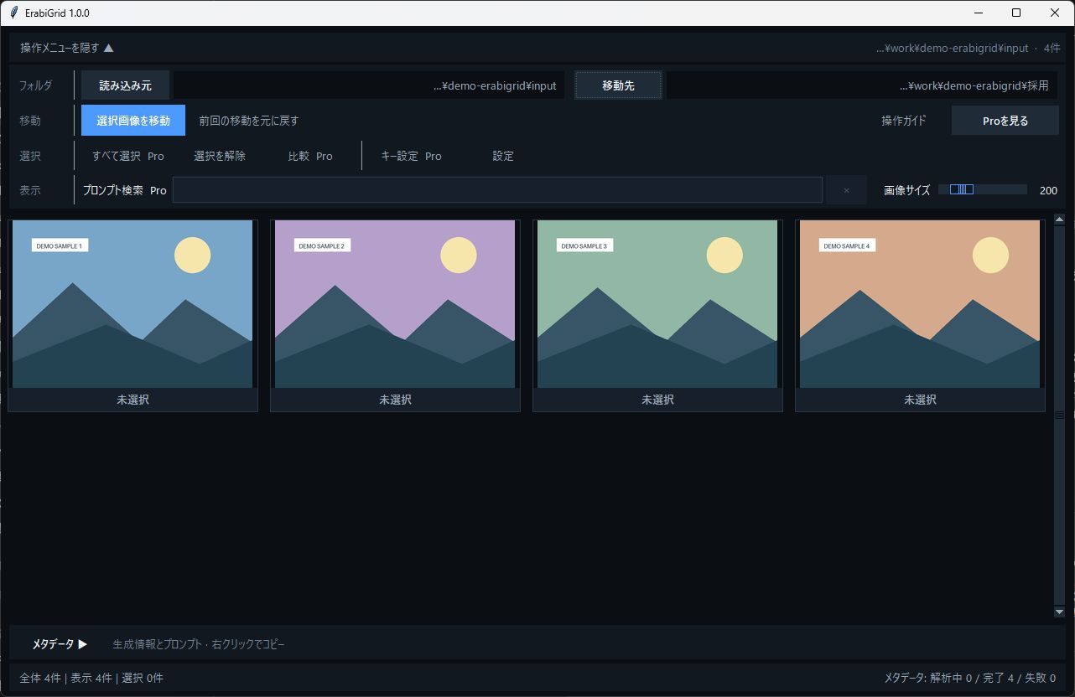The image size is (1075, 697).
Task: Click the 移動先 destination folder button
Action: [618, 85]
